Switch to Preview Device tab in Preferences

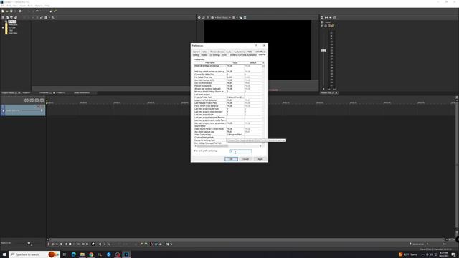(217, 52)
